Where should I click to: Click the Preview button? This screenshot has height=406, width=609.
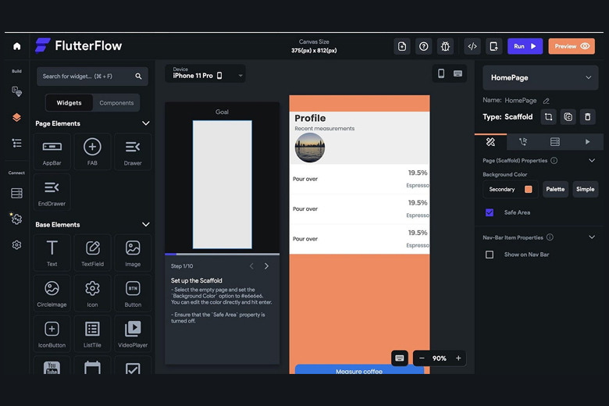[x=572, y=46]
